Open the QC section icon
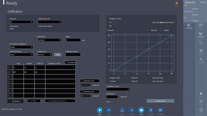The image size is (207, 116). click(201, 42)
